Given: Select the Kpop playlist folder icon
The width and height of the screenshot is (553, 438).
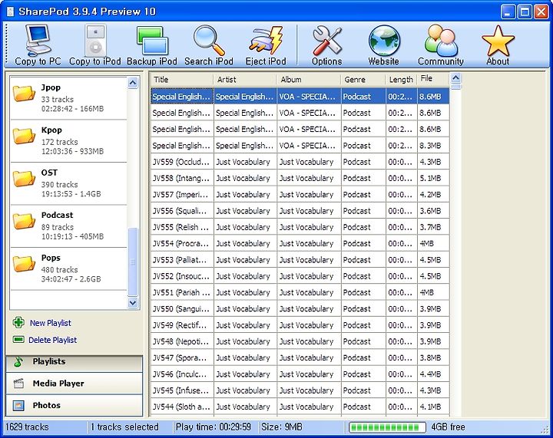Looking at the screenshot, I should 24,136.
